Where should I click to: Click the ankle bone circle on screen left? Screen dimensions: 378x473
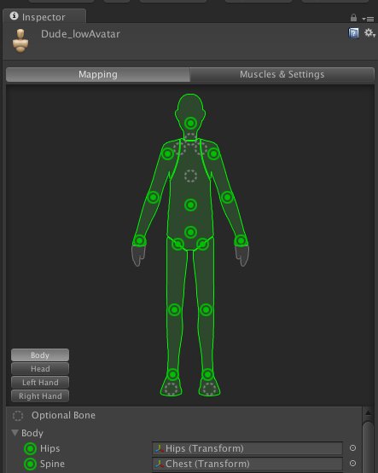172,375
